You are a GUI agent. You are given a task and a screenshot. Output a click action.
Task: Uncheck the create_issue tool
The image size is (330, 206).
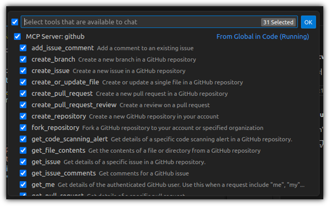(23, 71)
